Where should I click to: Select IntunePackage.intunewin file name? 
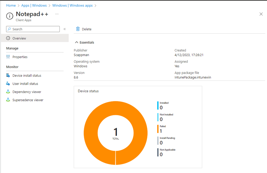193,77
